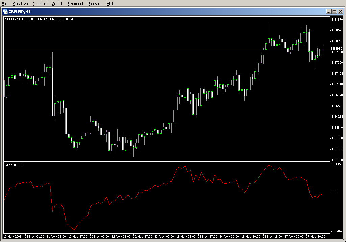
Task: Click the 1.68285 price scale label
Action: pyautogui.click(x=338, y=41)
